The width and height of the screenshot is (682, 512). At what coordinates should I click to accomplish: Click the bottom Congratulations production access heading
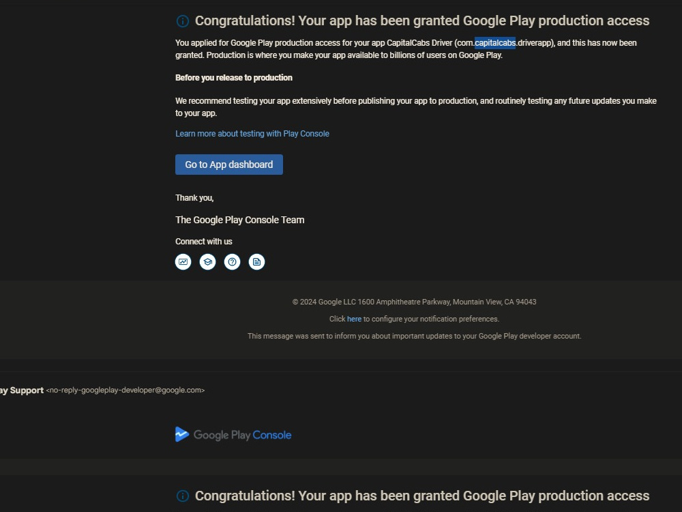(422, 496)
